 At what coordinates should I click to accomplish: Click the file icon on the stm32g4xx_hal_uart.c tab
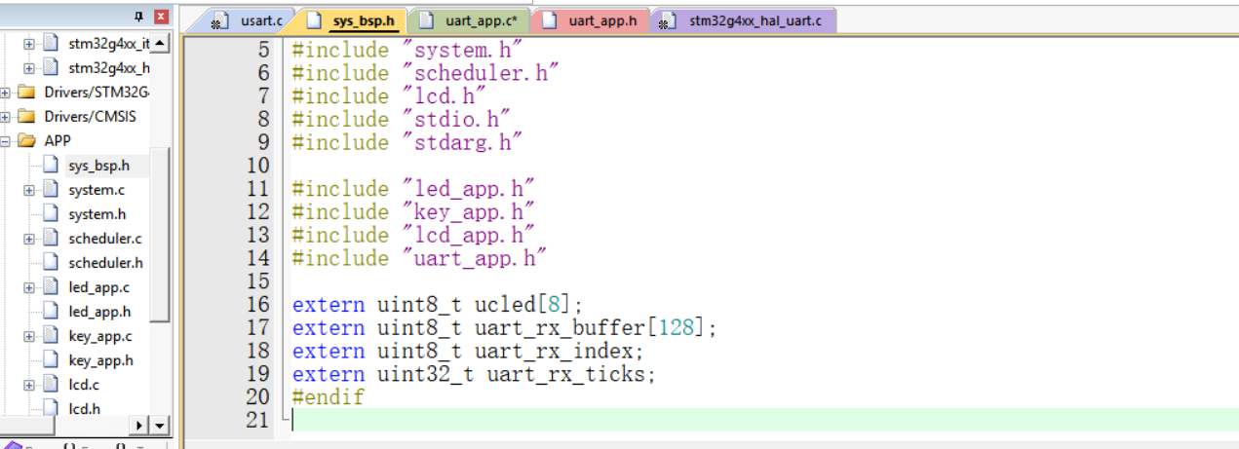(x=668, y=20)
